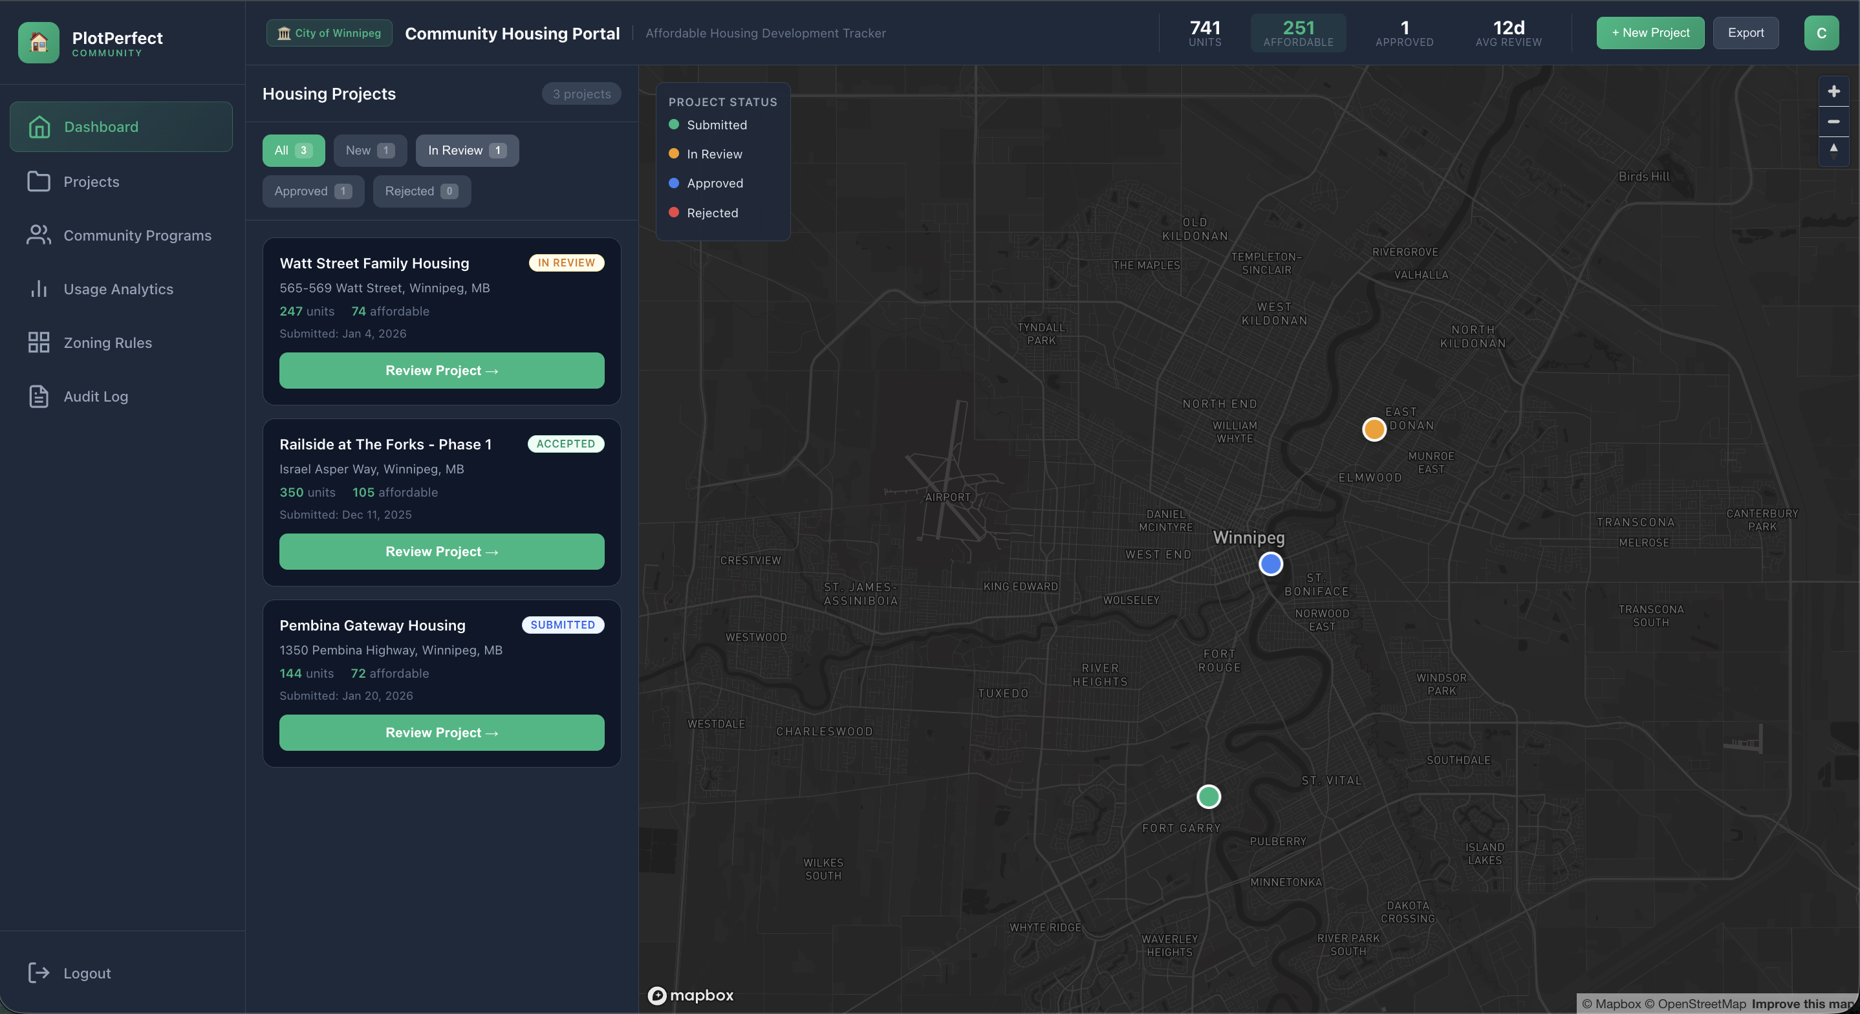The image size is (1860, 1014).
Task: Select the All projects filter tab
Action: 292,150
